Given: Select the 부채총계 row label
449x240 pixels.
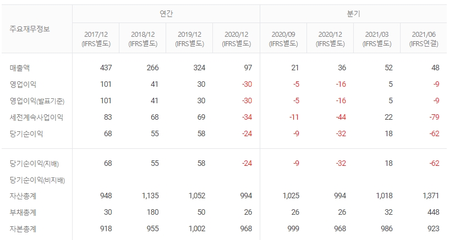Looking at the screenshot, I should (23, 213).
